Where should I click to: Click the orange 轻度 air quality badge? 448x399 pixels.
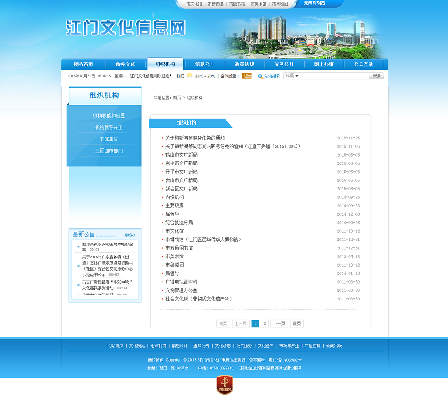[247, 76]
